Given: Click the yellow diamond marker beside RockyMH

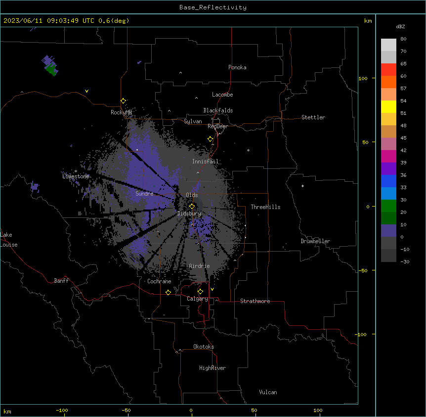Looking at the screenshot, I should [123, 101].
